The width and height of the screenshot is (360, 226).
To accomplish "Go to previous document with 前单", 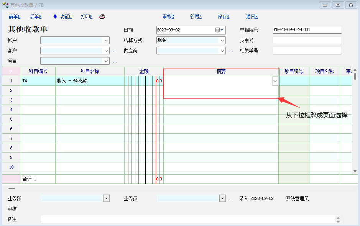I will 14,16.
